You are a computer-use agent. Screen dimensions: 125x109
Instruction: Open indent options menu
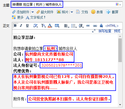pos(81,26)
